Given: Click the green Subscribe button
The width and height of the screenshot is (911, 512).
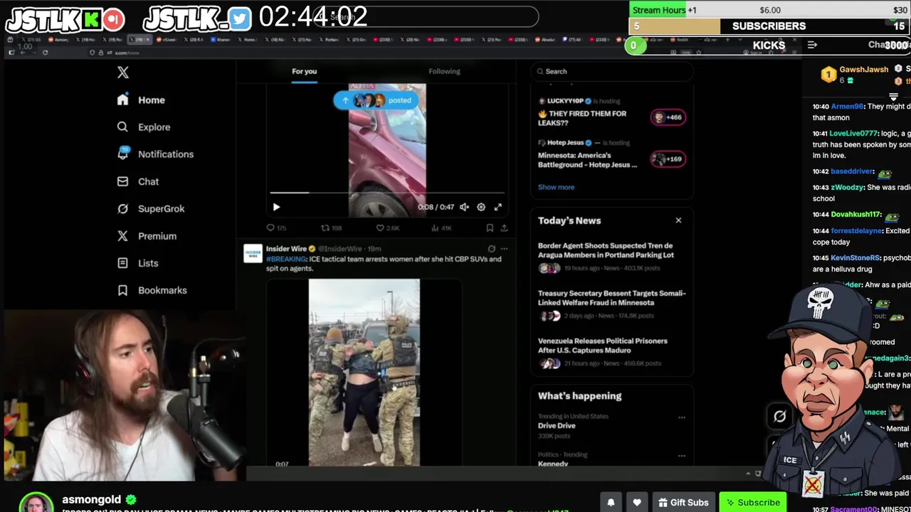Looking at the screenshot, I should (753, 503).
